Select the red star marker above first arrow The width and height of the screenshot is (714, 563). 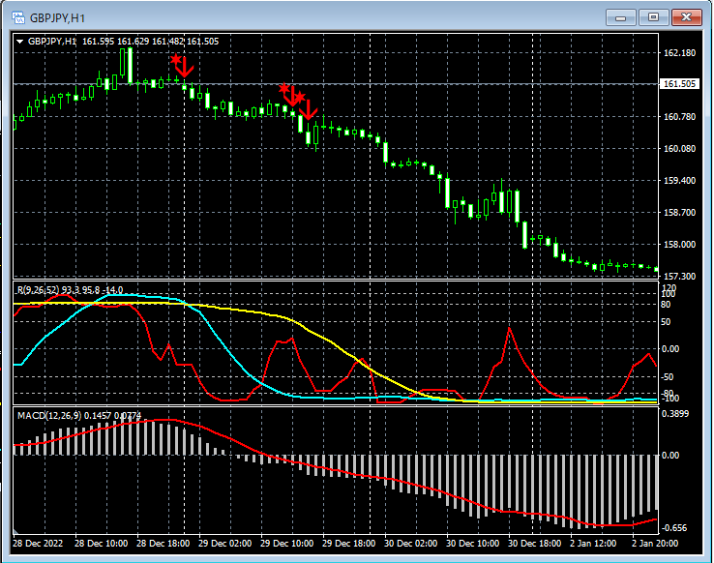(x=175, y=60)
